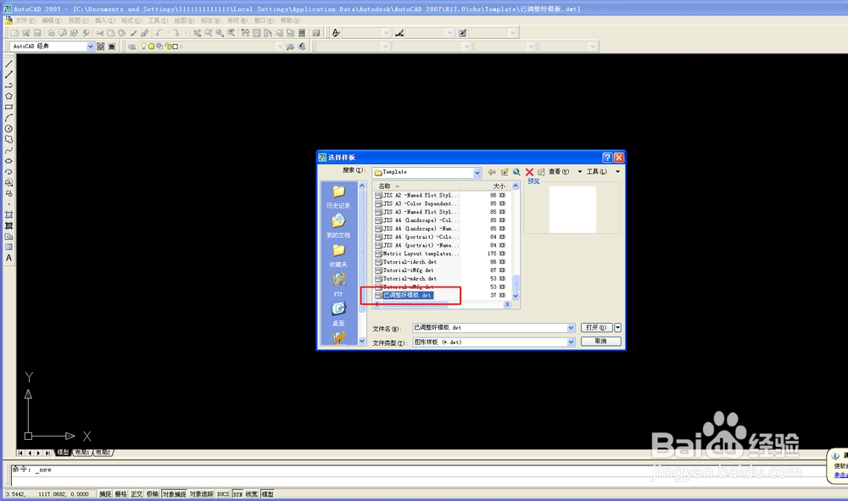Open the dropdown arrow beside 打开 button
Image resolution: width=848 pixels, height=501 pixels.
coord(617,327)
